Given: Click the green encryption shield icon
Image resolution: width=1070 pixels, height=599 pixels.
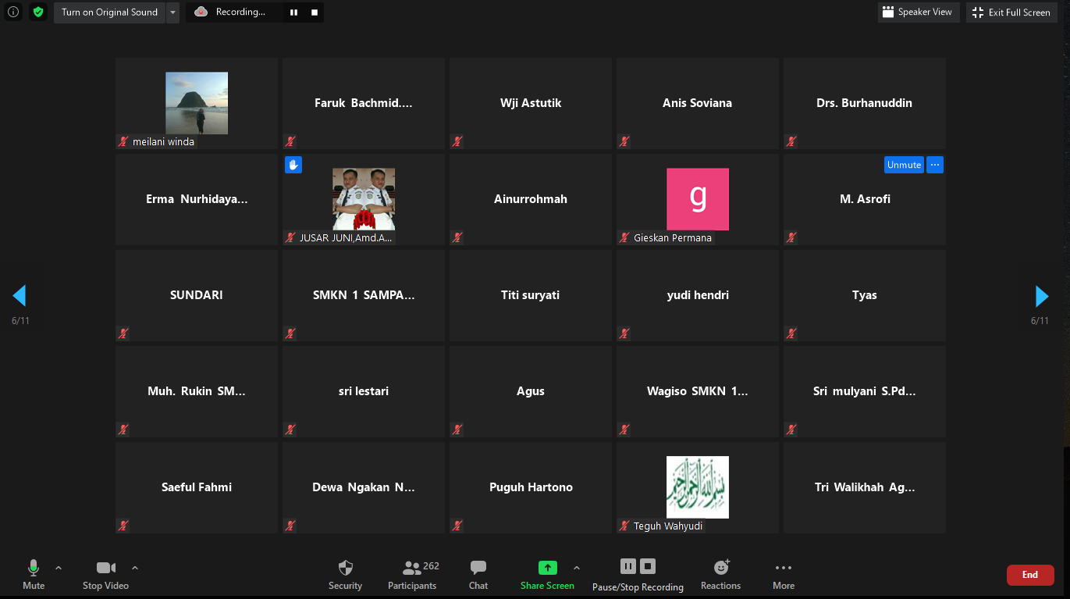Looking at the screenshot, I should [x=37, y=12].
